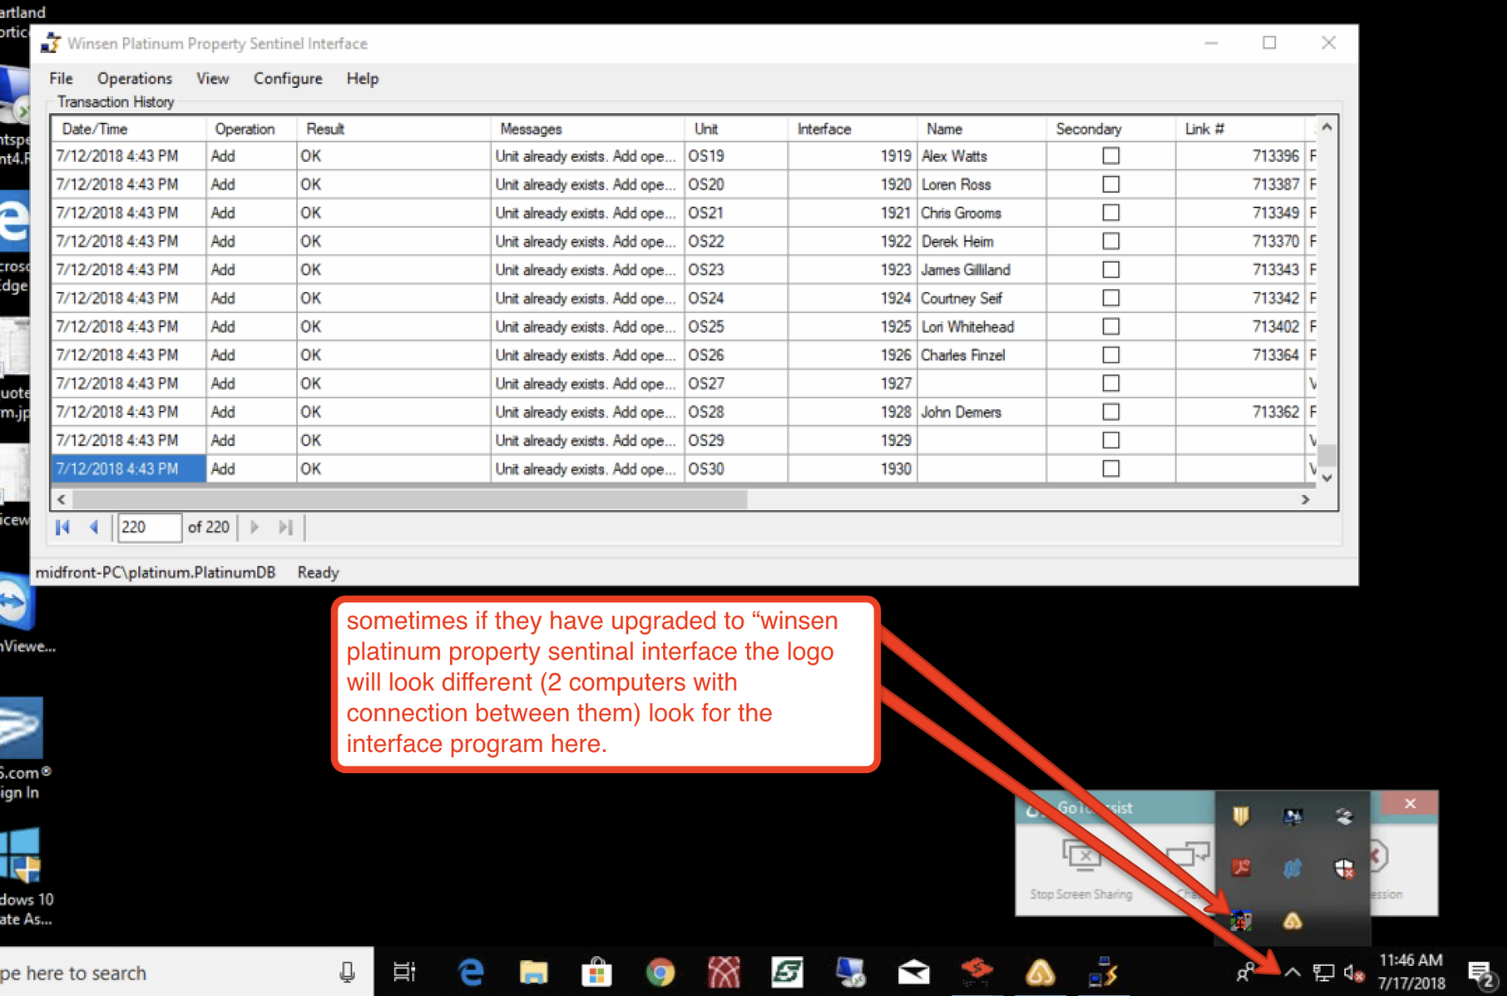This screenshot has width=1507, height=996.
Task: Click the Windows Defender shield tray icon
Action: [x=1344, y=868]
